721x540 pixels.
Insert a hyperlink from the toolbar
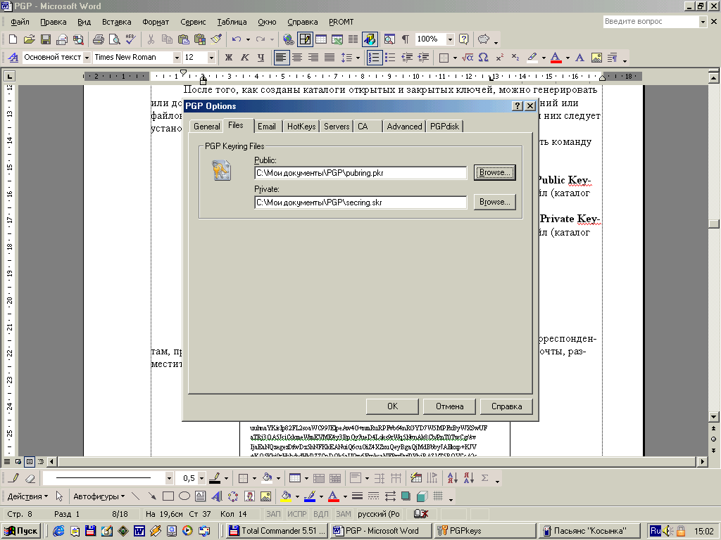click(288, 39)
